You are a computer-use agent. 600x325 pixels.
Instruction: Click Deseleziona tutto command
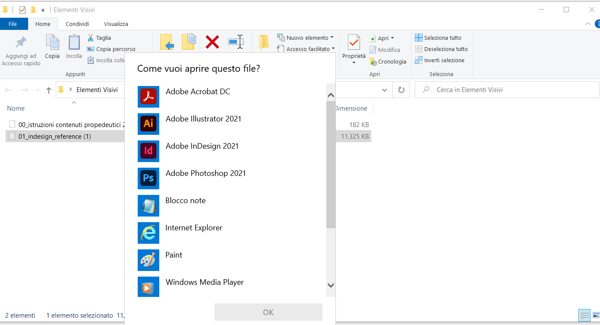point(442,49)
